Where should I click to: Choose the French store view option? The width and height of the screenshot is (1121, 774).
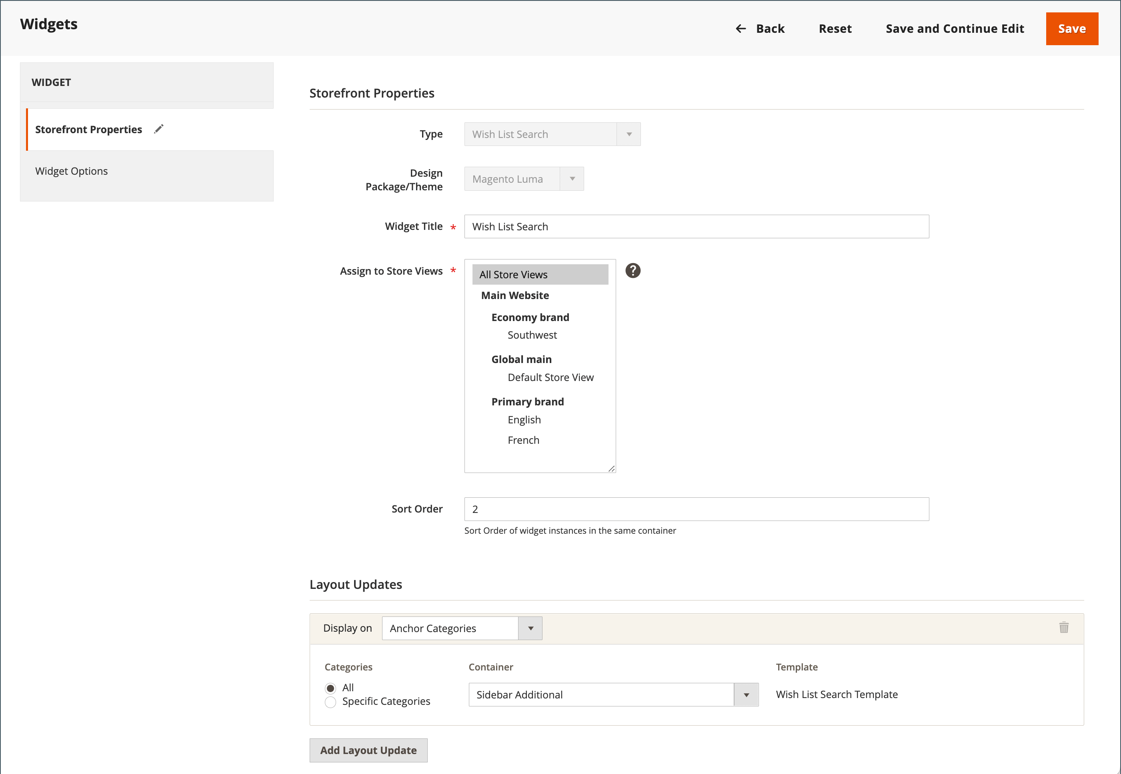point(523,440)
